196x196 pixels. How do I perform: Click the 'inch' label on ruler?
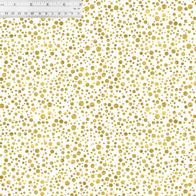coord(2,5)
